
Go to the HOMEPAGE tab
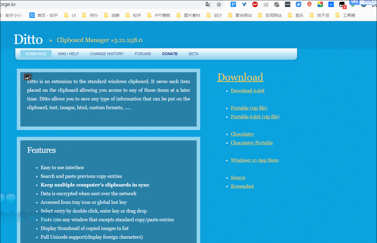(36, 54)
